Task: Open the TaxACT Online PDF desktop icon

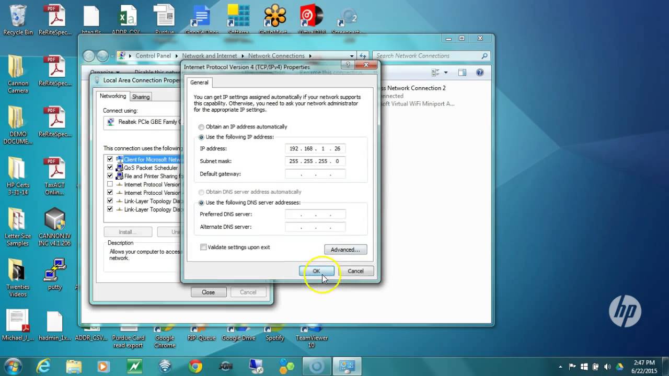Action: click(55, 176)
